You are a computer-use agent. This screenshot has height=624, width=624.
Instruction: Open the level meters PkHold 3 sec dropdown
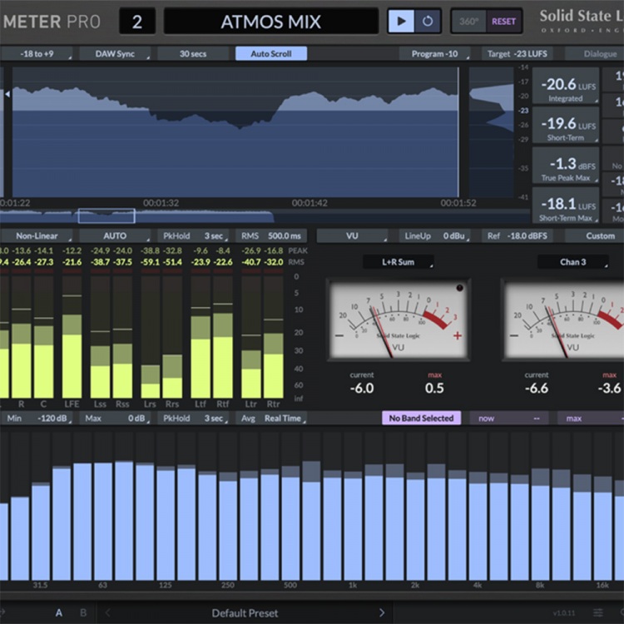tap(193, 236)
